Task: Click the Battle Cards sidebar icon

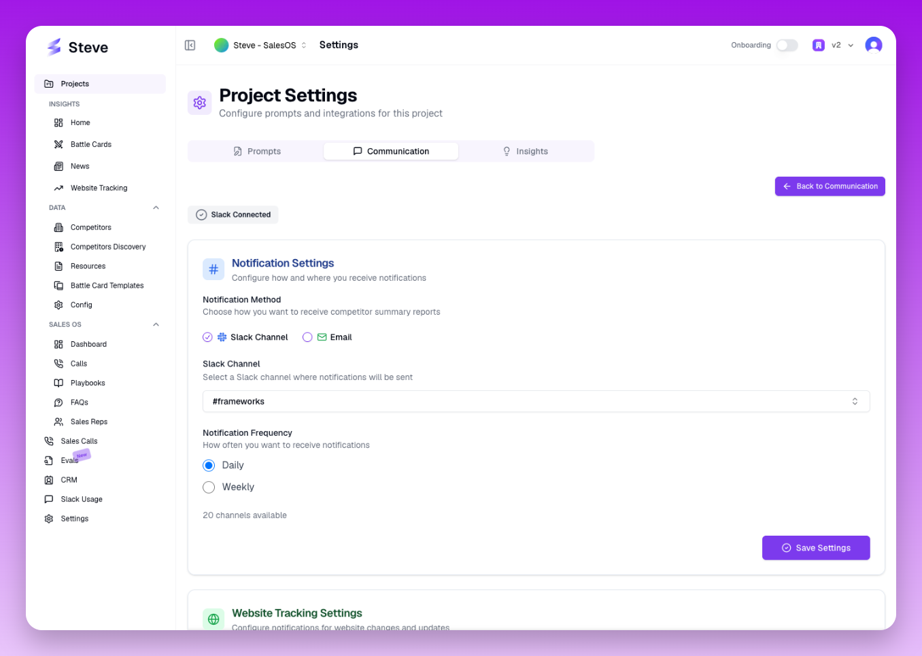Action: tap(58, 144)
